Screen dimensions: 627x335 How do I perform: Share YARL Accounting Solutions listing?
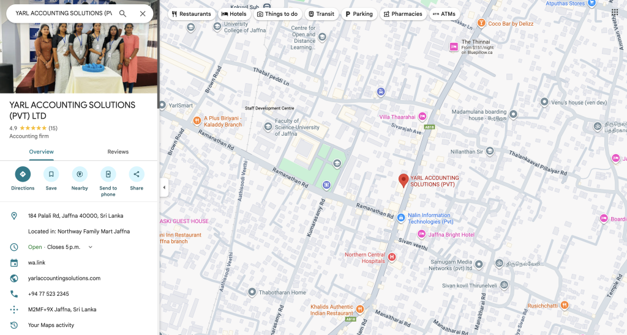[x=137, y=174]
